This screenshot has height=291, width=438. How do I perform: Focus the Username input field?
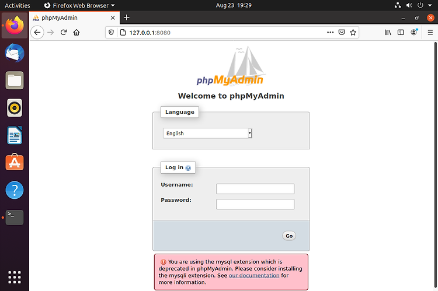click(x=255, y=189)
